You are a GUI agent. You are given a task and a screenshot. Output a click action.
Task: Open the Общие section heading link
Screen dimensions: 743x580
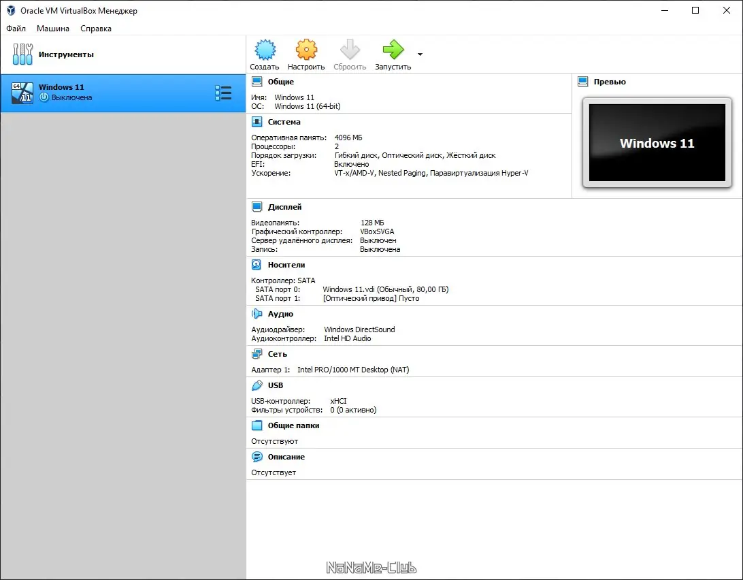(281, 82)
